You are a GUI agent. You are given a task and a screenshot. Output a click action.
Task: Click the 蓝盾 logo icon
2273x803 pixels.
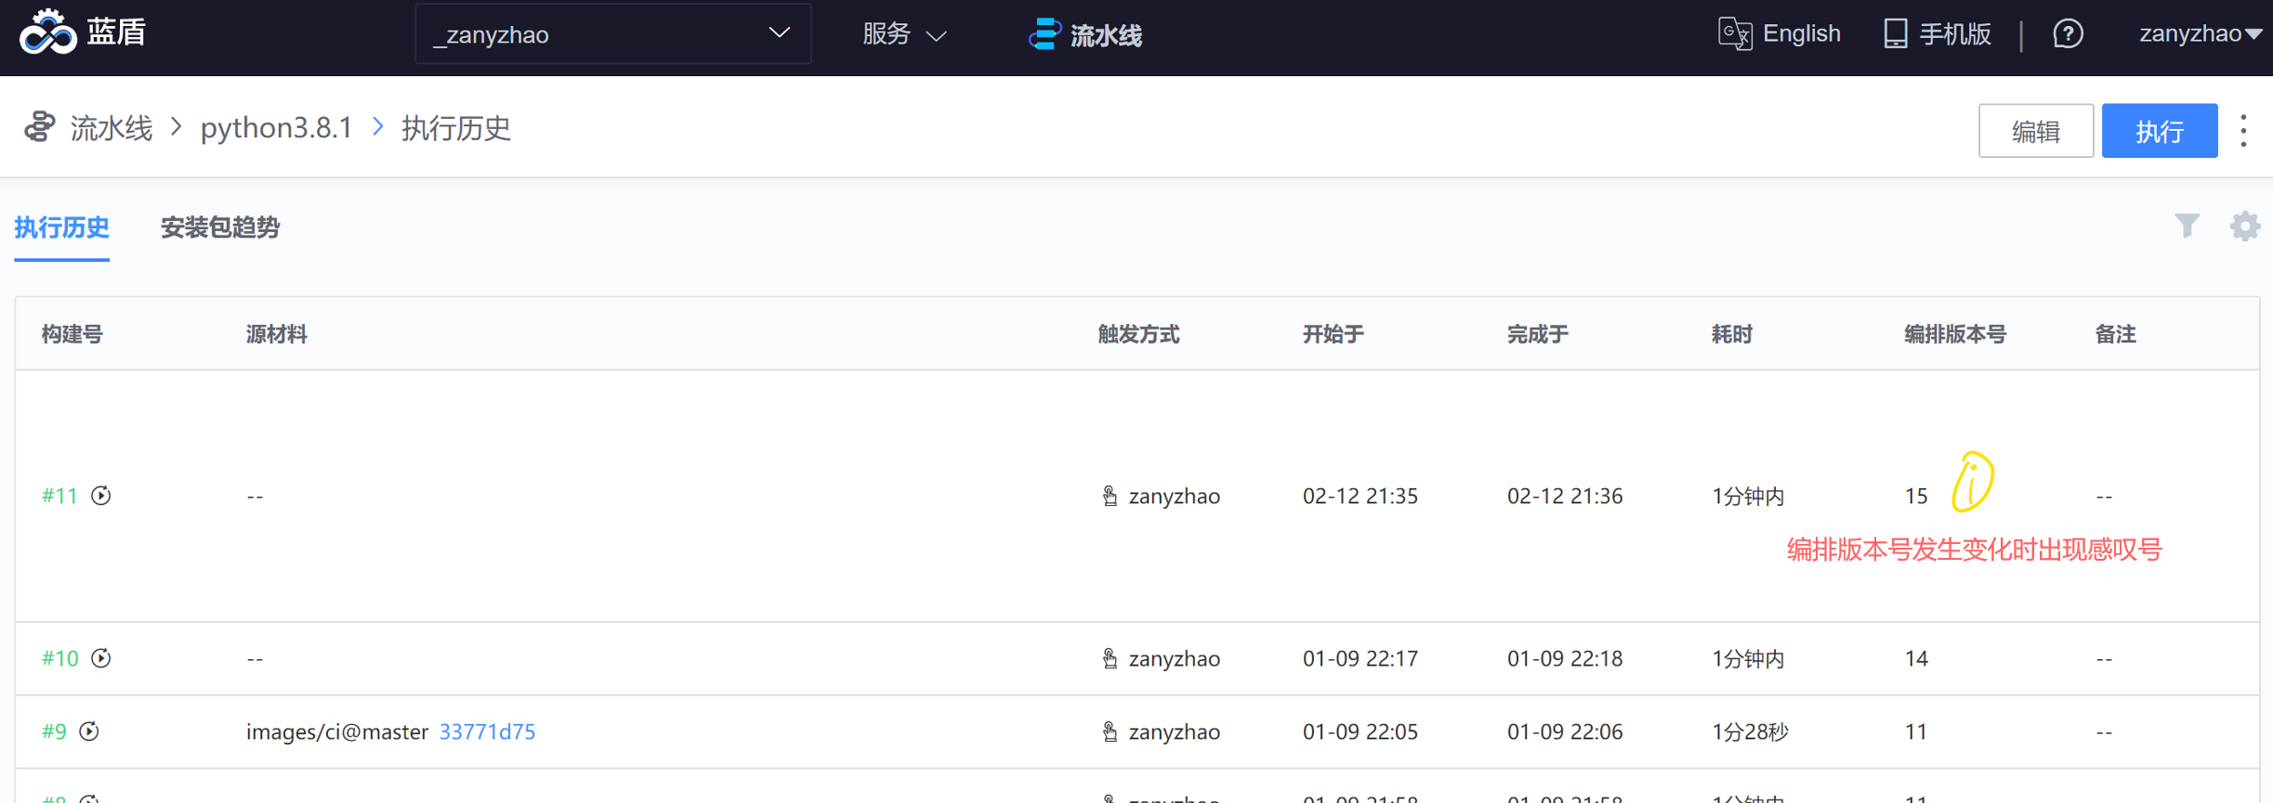pyautogui.click(x=47, y=32)
